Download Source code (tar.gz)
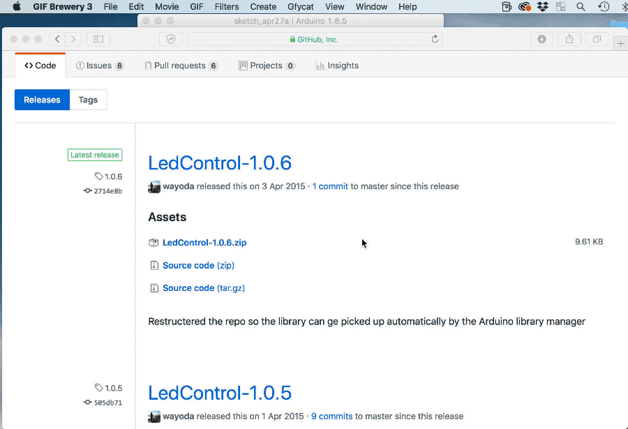This screenshot has width=628, height=429. tap(203, 288)
